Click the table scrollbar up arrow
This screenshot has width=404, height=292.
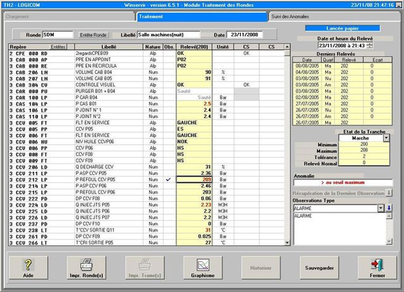[x=287, y=47]
